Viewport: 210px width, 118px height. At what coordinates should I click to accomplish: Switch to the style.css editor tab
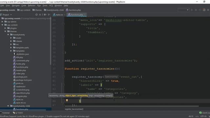[59, 15]
